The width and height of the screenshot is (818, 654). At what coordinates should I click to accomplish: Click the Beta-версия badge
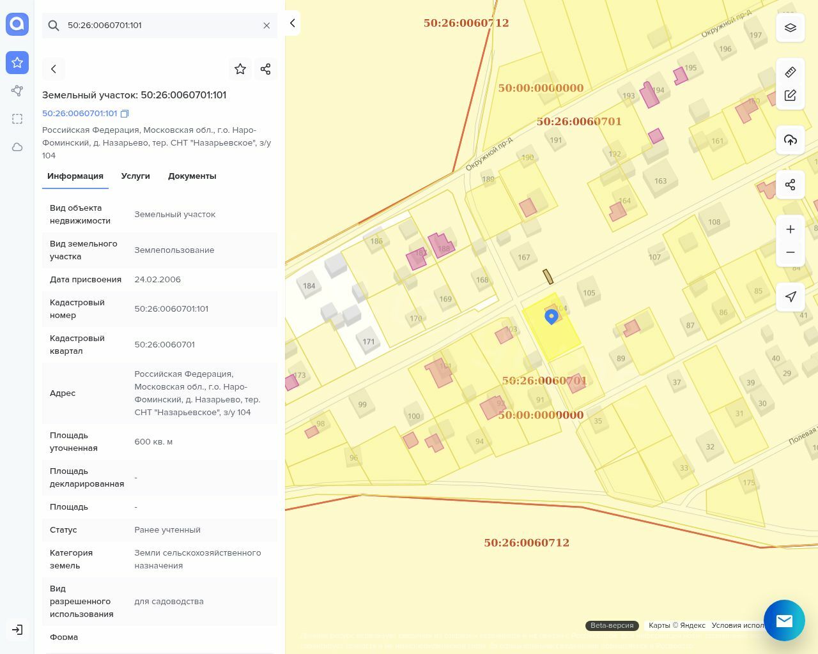(612, 625)
